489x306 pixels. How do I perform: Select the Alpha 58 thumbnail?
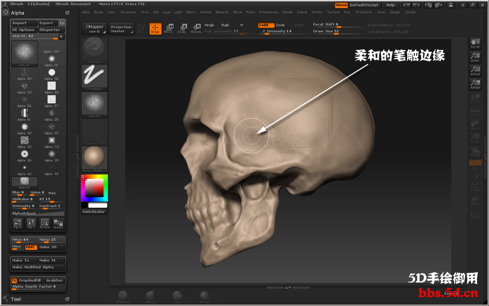coord(52,87)
